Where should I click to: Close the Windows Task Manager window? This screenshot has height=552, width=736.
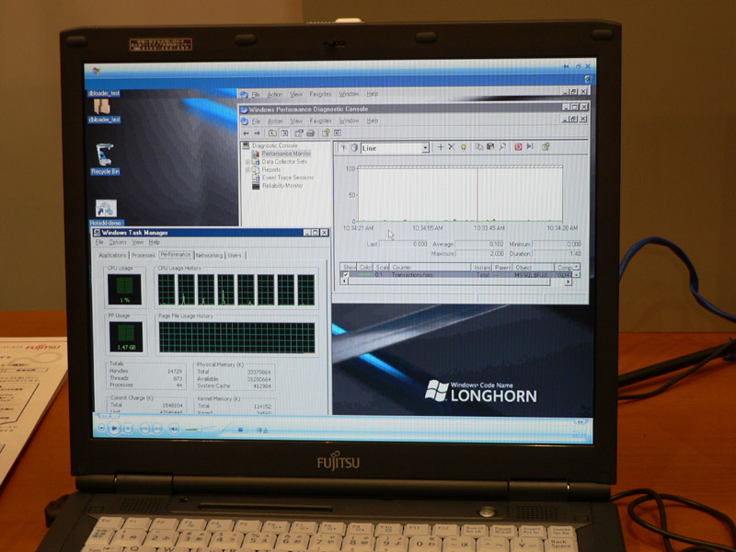pos(324,233)
